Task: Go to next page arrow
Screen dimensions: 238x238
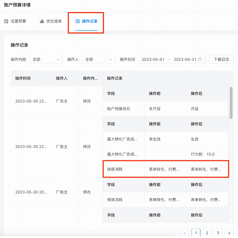Action: pos(229,233)
